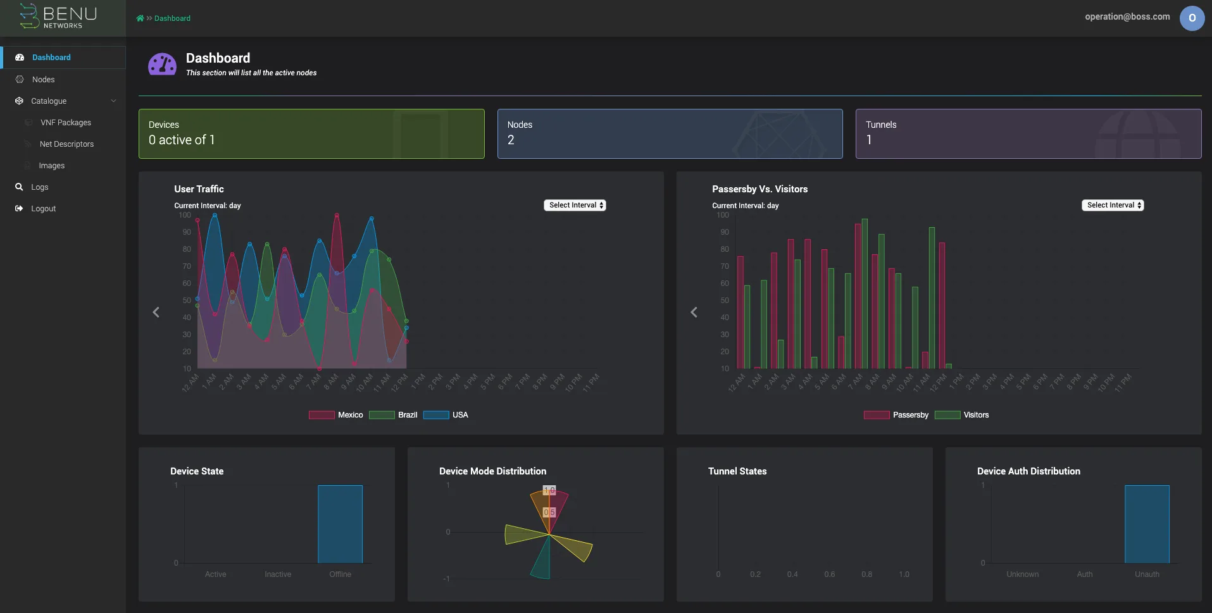Open the Catalogue cube icon

coord(18,101)
